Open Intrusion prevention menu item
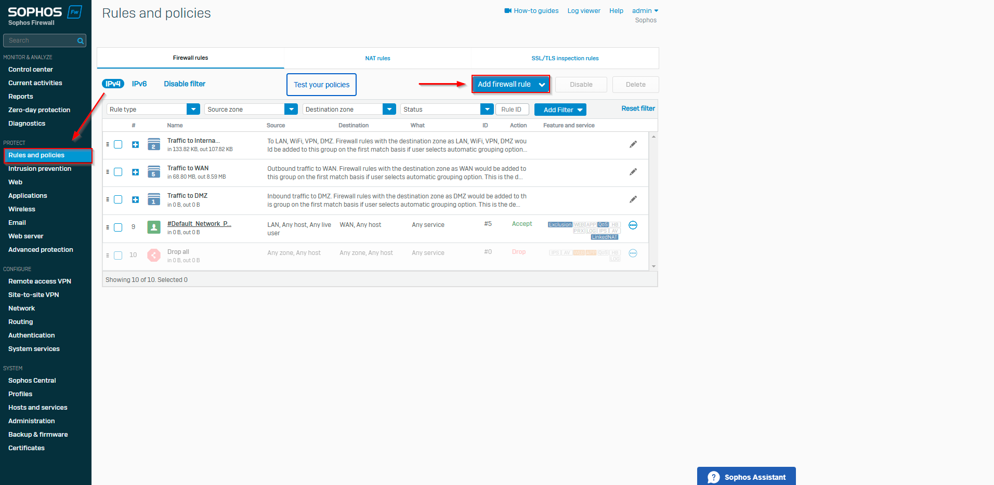 pos(40,169)
